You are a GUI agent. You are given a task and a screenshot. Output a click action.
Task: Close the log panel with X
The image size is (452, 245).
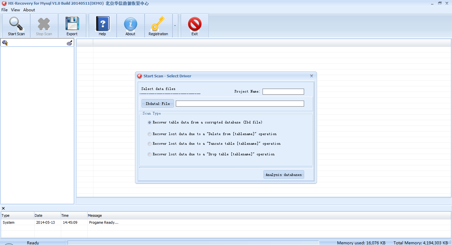click(x=3, y=208)
